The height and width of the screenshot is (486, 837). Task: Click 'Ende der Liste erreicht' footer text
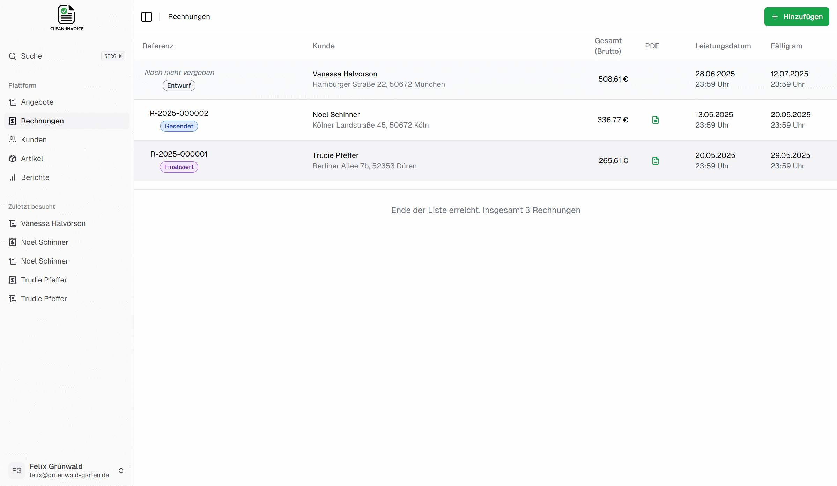tap(486, 210)
